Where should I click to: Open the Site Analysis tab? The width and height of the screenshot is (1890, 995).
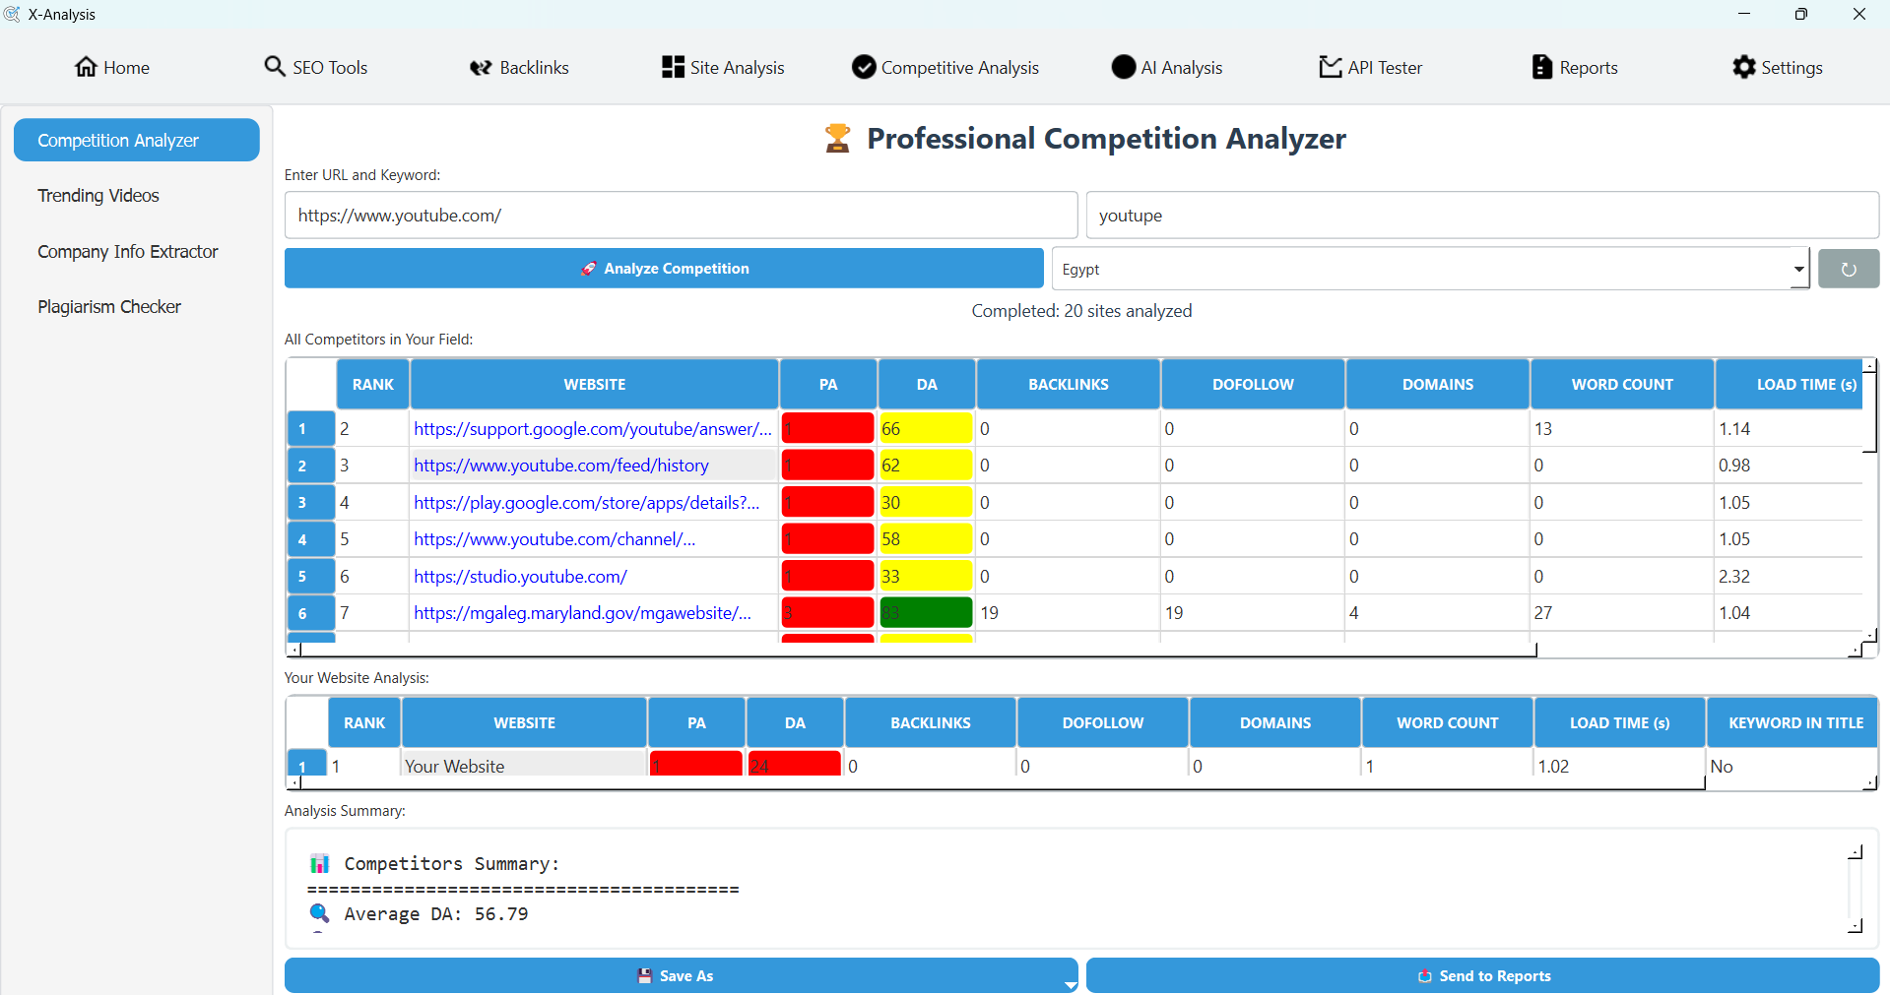click(724, 67)
